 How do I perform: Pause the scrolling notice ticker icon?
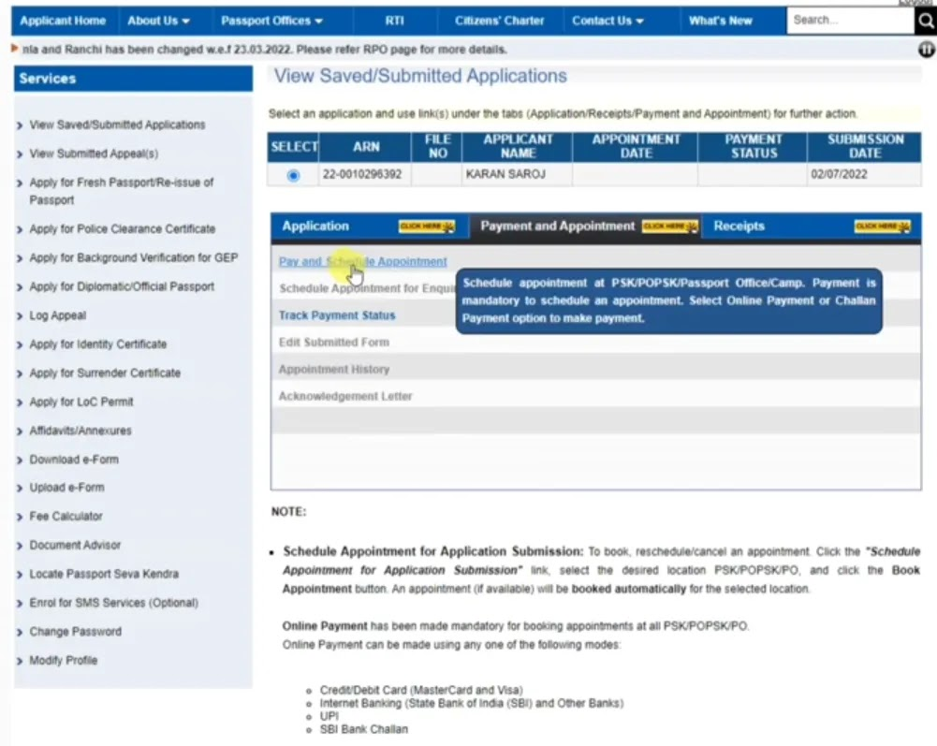[x=926, y=50]
